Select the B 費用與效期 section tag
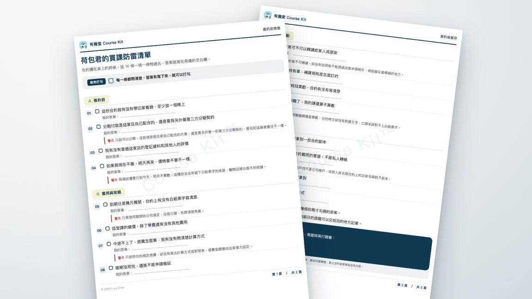 [x=109, y=193]
